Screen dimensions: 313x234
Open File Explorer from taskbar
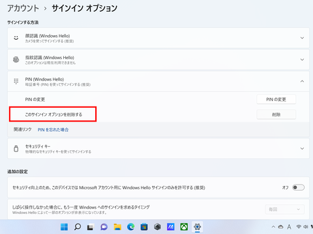click(x=117, y=227)
